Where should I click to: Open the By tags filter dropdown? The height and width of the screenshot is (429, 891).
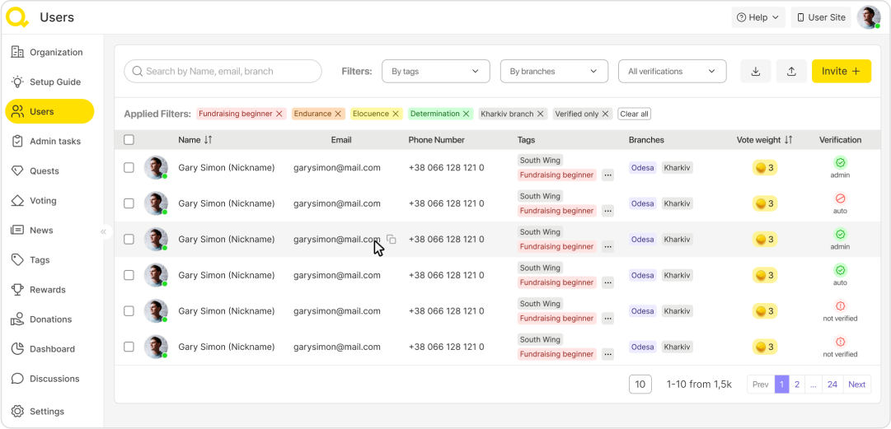[435, 72]
